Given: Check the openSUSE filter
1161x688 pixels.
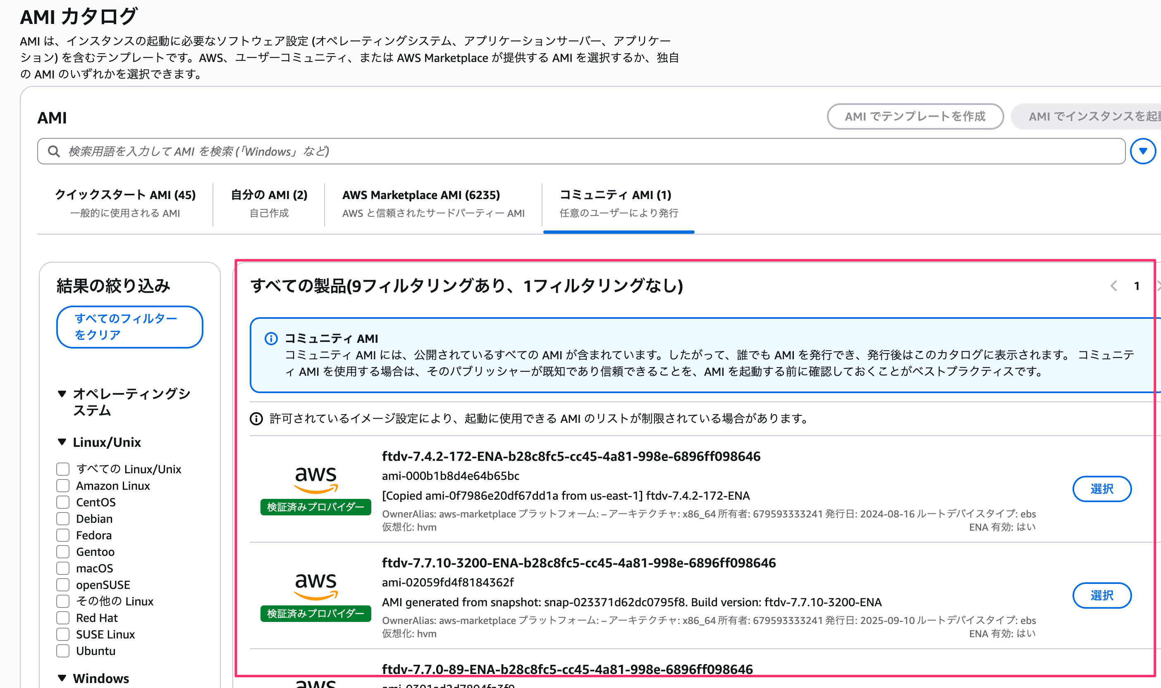Looking at the screenshot, I should (x=63, y=585).
